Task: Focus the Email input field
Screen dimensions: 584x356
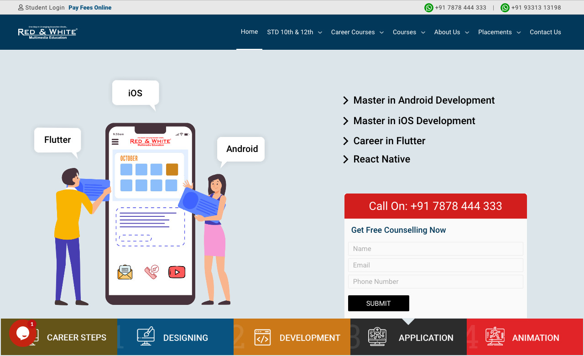Action: 436,265
